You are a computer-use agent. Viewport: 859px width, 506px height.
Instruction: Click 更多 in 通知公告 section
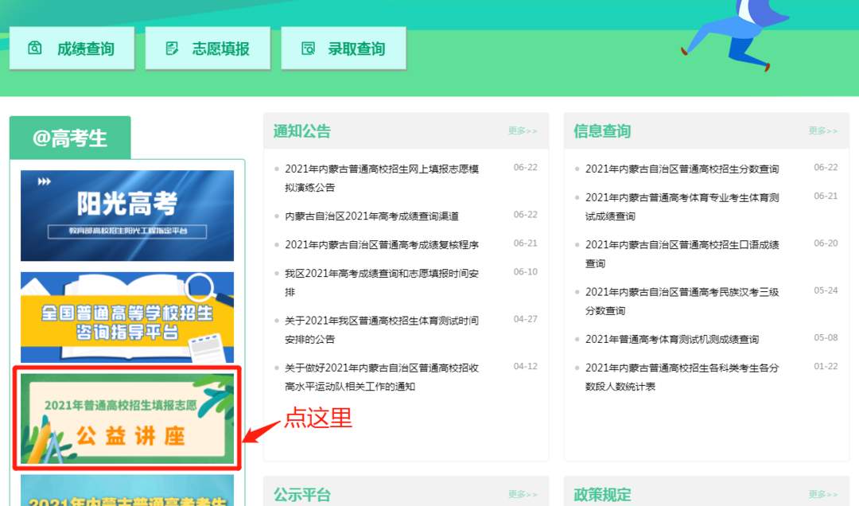pyautogui.click(x=523, y=130)
